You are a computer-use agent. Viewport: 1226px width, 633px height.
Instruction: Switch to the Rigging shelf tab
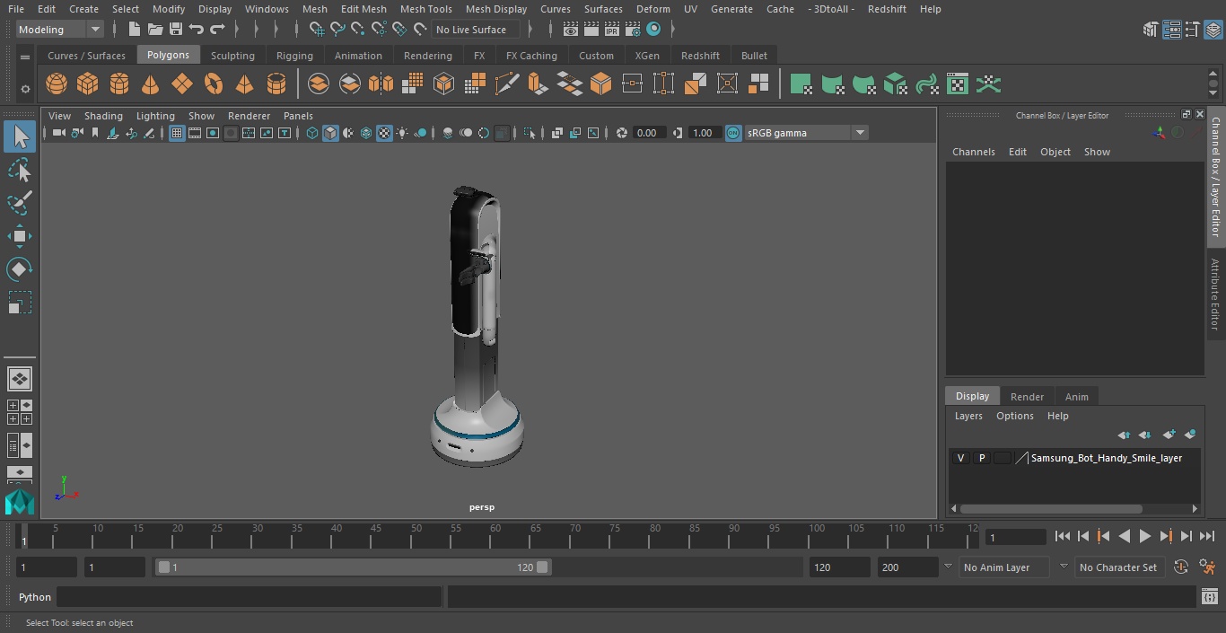[x=294, y=56]
